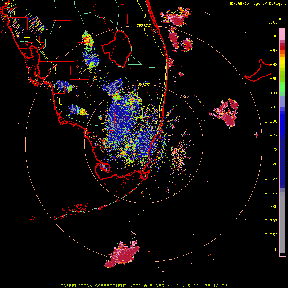Click the 0.413 color scale value
This screenshot has width=288, height=288.
(x=271, y=192)
